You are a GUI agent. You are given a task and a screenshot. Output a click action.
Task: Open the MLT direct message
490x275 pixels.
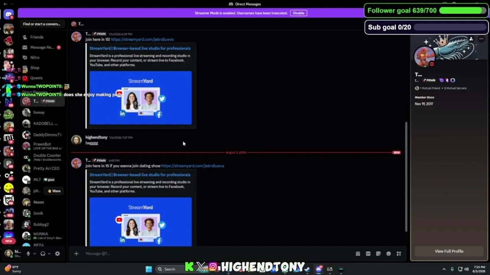(x=42, y=180)
